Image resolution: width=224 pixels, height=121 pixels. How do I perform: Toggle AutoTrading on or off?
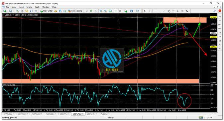(x=75, y=11)
